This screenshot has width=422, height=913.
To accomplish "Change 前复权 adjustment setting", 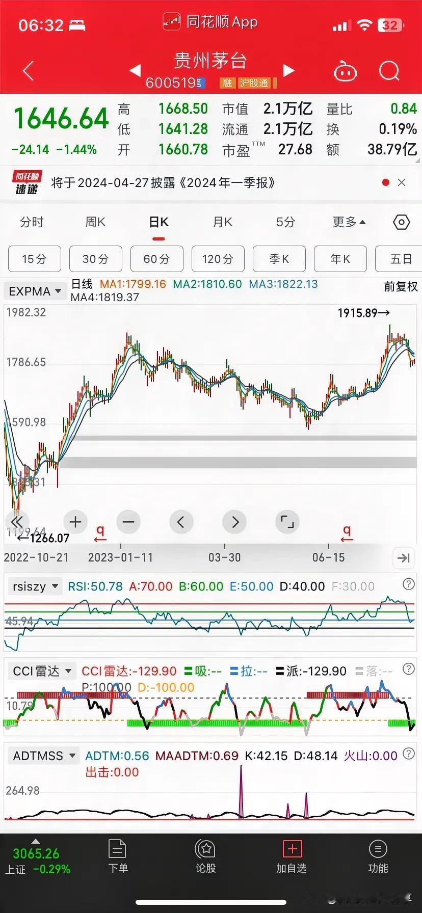I will click(x=401, y=287).
